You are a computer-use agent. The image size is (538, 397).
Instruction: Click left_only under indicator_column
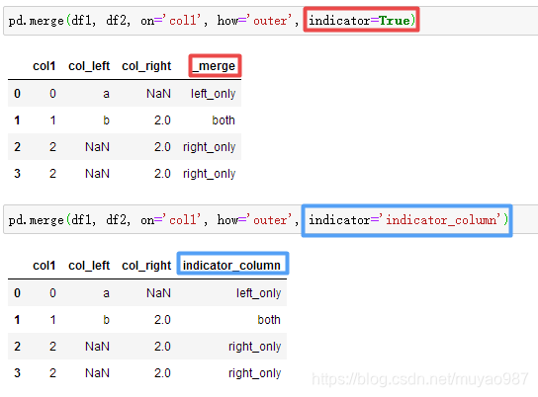coord(258,293)
